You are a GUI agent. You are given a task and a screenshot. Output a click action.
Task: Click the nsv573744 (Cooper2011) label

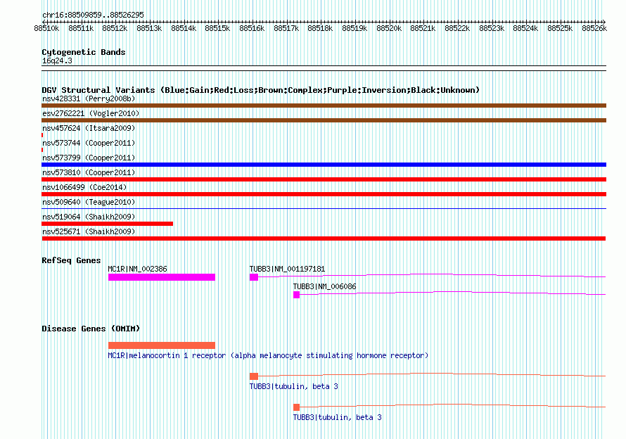tap(89, 143)
